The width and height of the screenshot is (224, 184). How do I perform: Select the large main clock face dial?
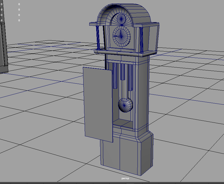point(122,36)
